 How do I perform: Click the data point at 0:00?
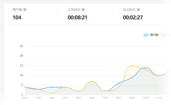pyautogui.click(x=25, y=87)
